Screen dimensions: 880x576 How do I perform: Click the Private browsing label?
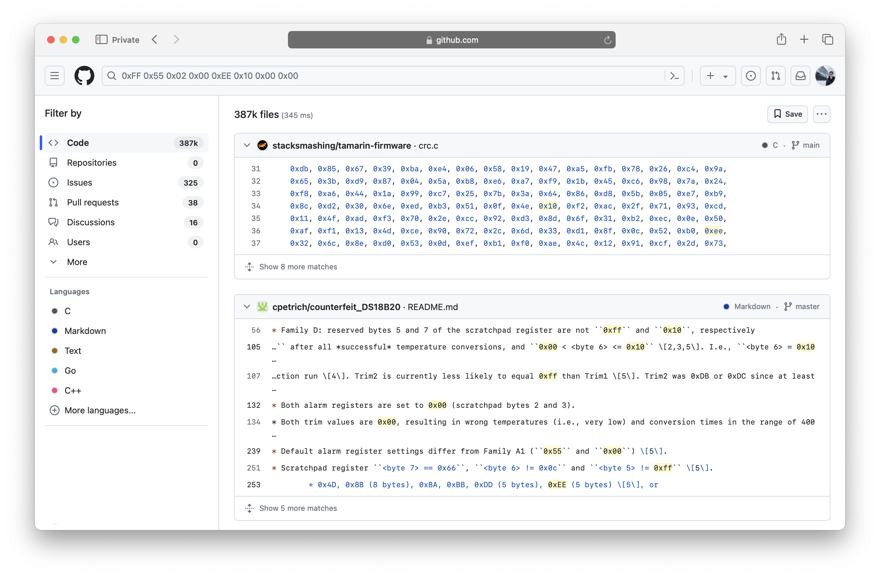click(x=125, y=40)
